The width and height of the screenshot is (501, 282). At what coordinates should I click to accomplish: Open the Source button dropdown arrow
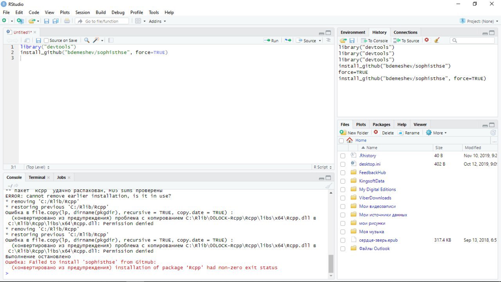[320, 41]
